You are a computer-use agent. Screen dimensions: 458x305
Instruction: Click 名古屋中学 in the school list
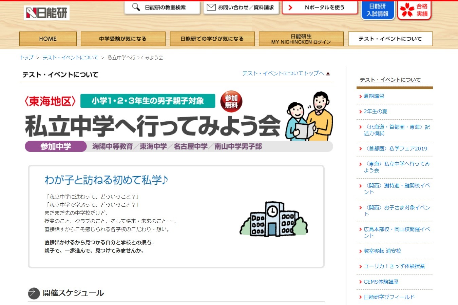[x=191, y=146]
